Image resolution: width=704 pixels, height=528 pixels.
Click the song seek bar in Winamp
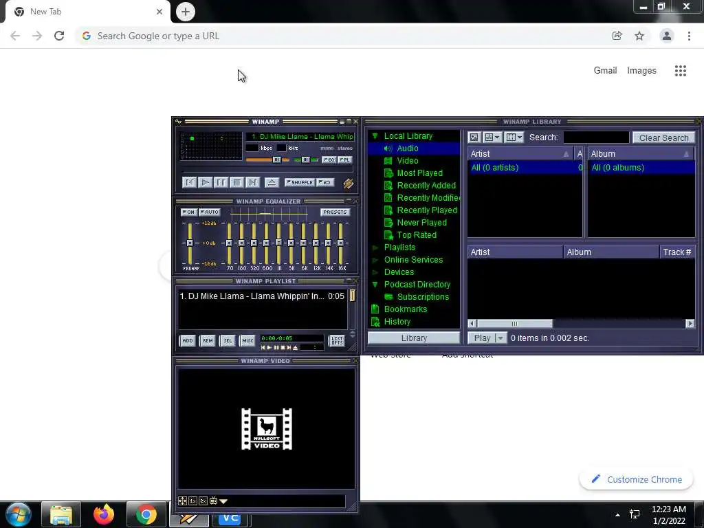click(267, 170)
